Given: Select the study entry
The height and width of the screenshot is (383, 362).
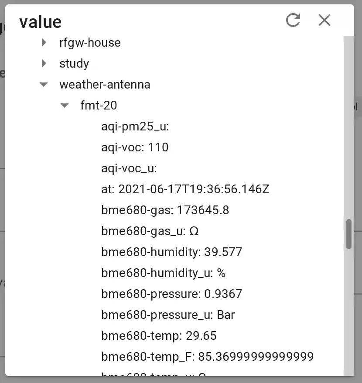Looking at the screenshot, I should click(74, 64).
